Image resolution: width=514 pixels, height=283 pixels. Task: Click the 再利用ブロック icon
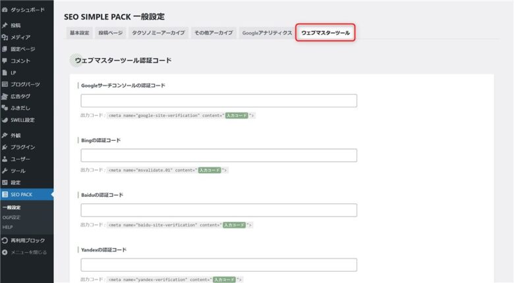coord(5,240)
